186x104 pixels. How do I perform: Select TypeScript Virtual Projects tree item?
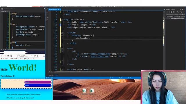point(176,18)
